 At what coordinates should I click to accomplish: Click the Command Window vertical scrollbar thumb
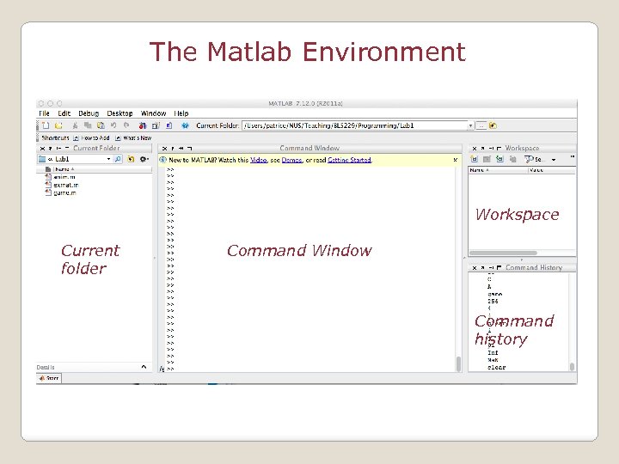coord(458,363)
